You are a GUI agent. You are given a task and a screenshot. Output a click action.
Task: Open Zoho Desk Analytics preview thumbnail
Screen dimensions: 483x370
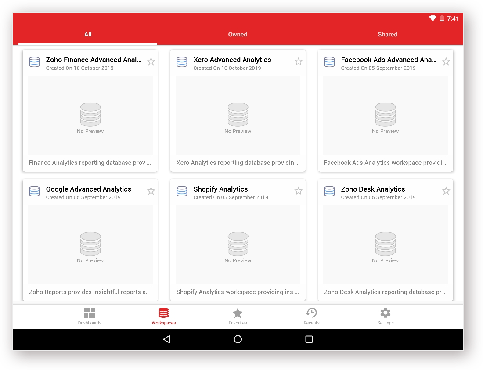pos(386,245)
